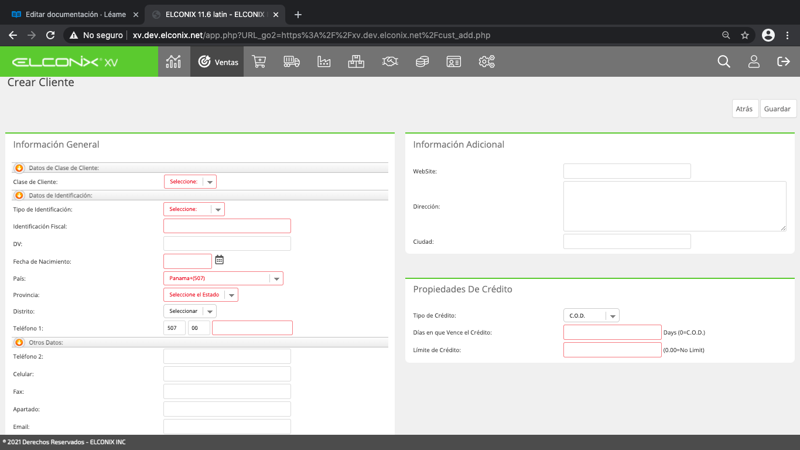The width and height of the screenshot is (800, 450).
Task: Collapse the Datos de Identificación section
Action: coord(19,195)
